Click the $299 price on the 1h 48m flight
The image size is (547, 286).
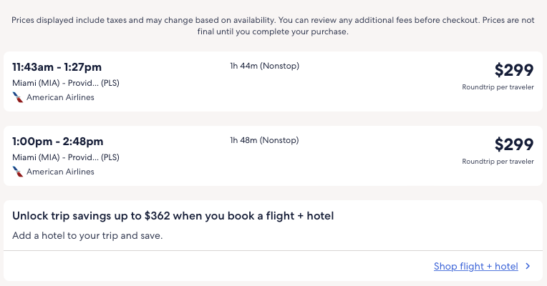click(x=514, y=144)
